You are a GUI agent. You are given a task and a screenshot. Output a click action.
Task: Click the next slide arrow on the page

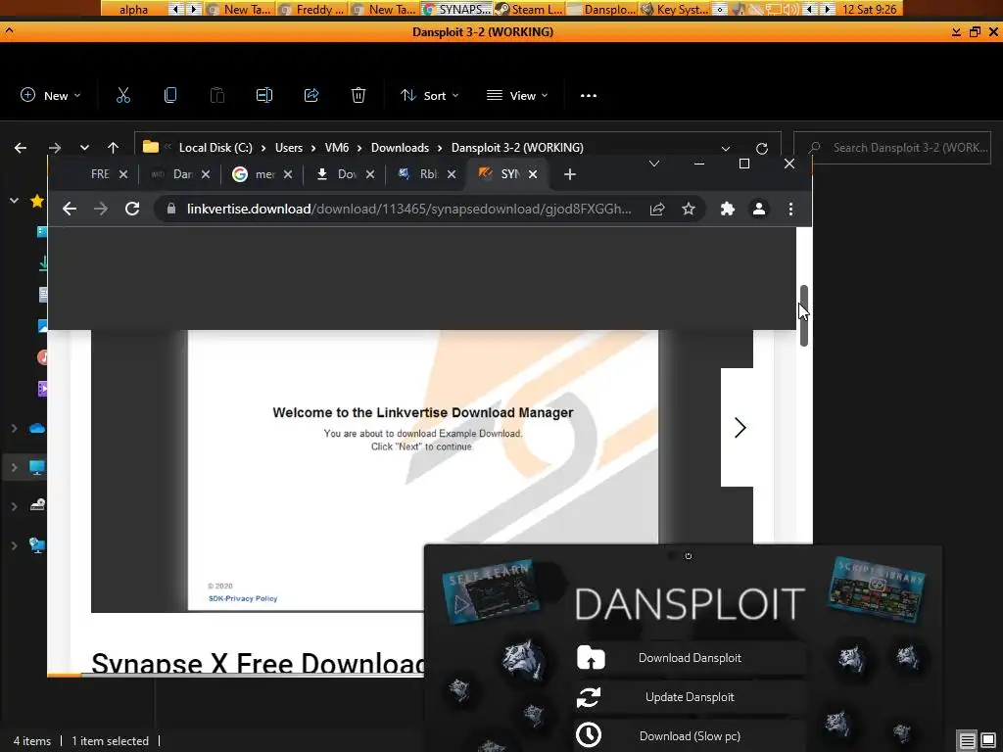(740, 427)
